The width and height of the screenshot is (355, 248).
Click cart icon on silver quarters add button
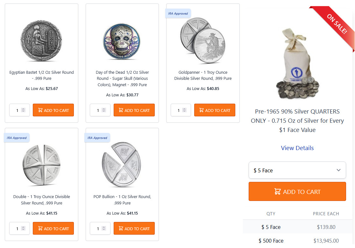(x=278, y=192)
